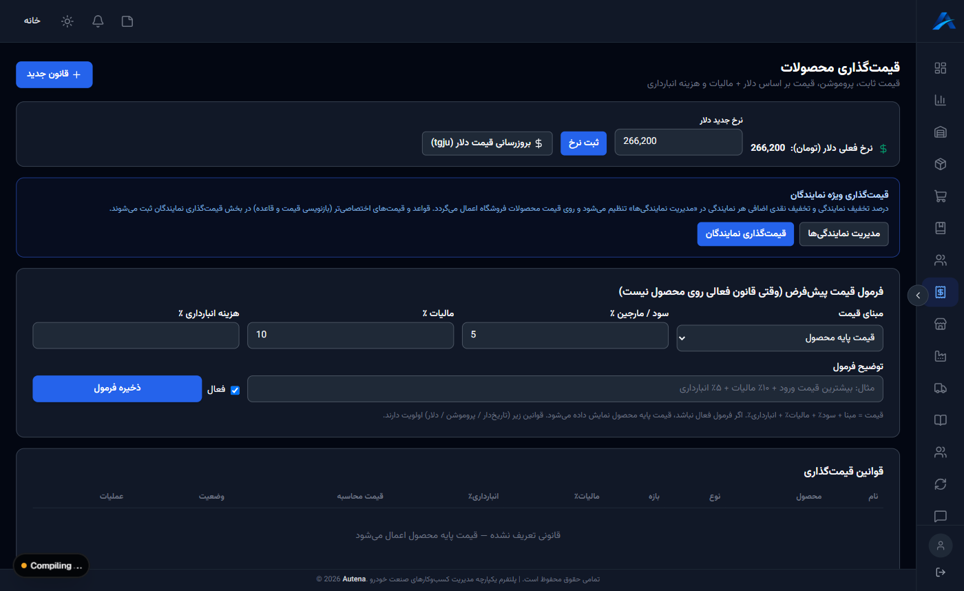Open the open-book icon in sidebar
The image size is (964, 591).
[940, 420]
